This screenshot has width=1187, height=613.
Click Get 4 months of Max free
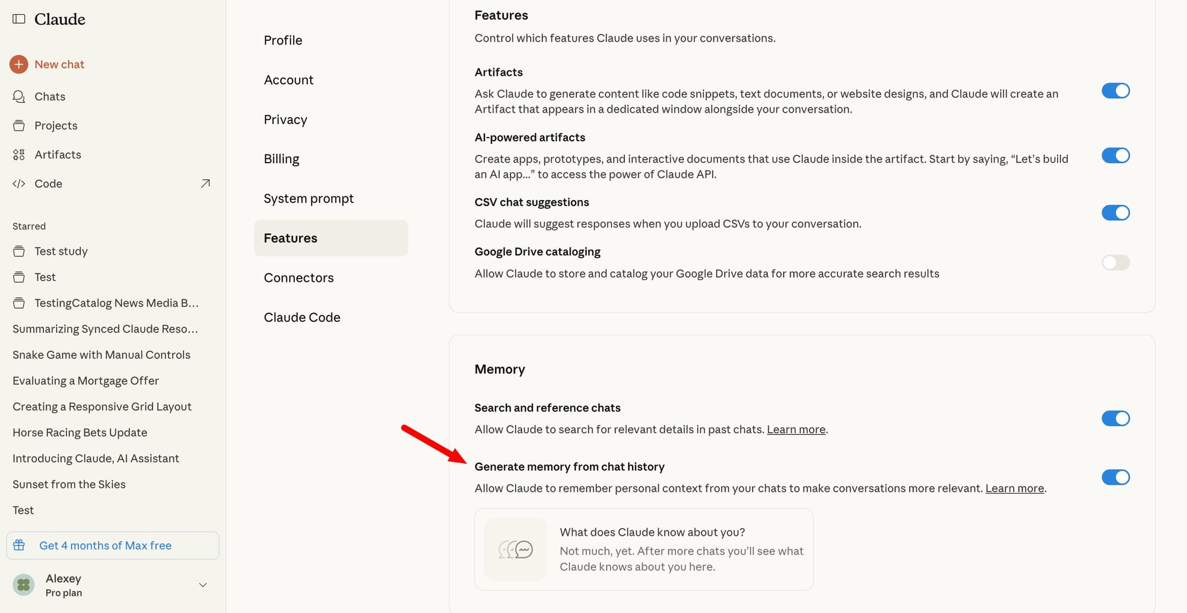tap(105, 545)
